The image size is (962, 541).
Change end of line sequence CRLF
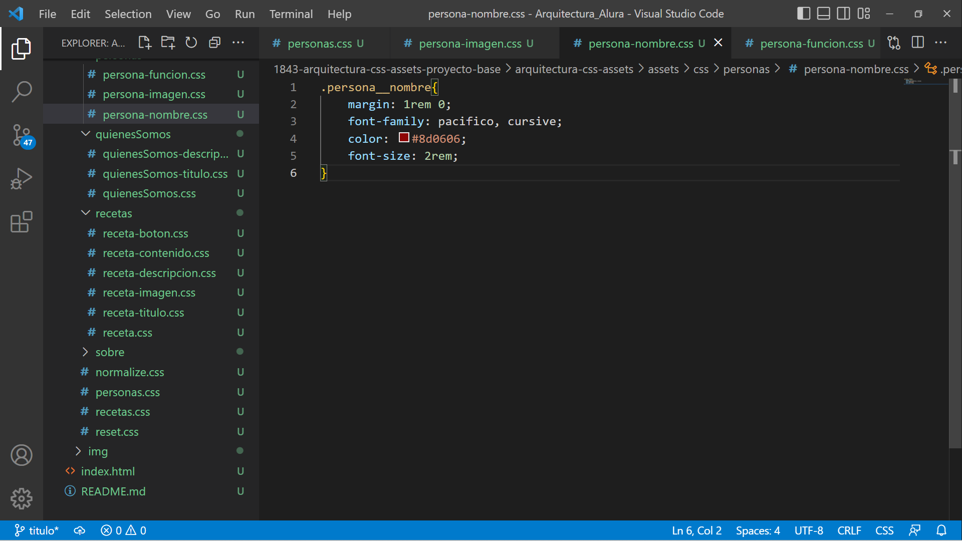click(849, 530)
